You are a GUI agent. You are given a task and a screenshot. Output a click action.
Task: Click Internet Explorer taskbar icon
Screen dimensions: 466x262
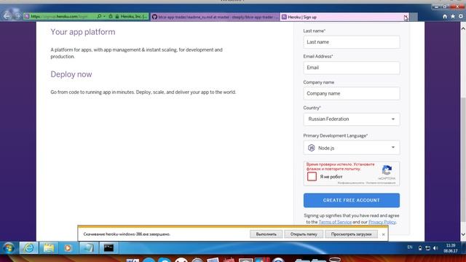click(29, 247)
